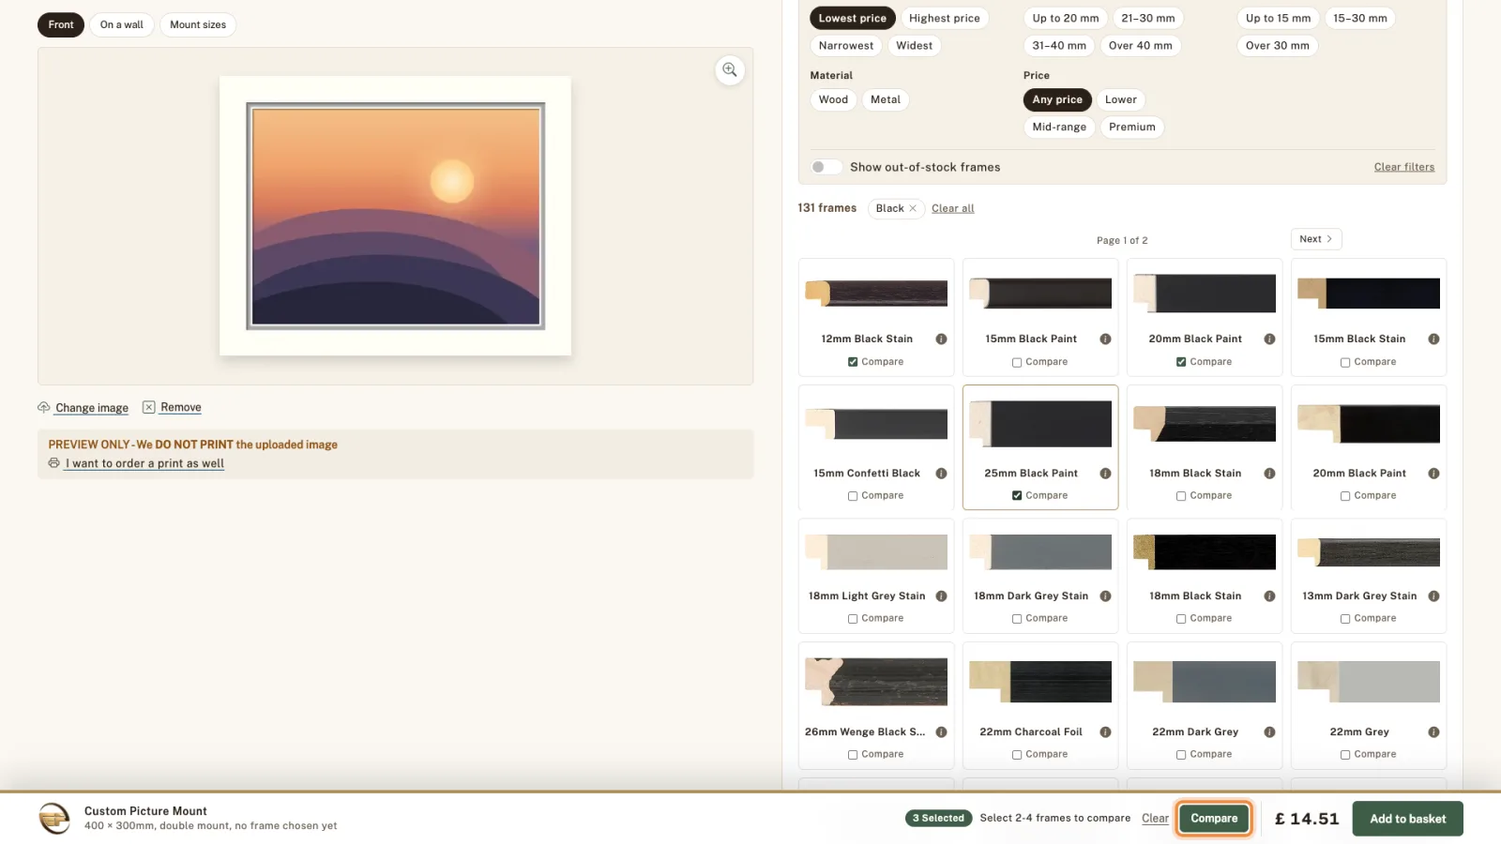Select the Lowest price sort option

pyautogui.click(x=852, y=18)
